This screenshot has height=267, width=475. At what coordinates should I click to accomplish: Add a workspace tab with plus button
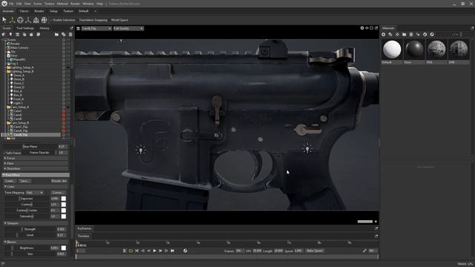tap(95, 11)
